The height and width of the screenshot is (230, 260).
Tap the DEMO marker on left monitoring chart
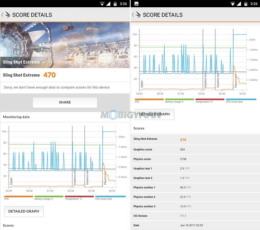click(11, 181)
